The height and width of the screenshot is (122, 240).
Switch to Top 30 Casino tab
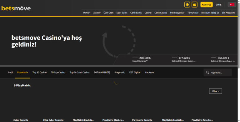[x=39, y=72]
